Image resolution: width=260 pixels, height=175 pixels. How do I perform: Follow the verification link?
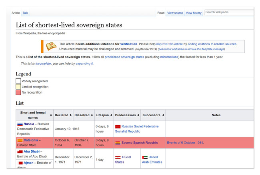click(x=128, y=44)
